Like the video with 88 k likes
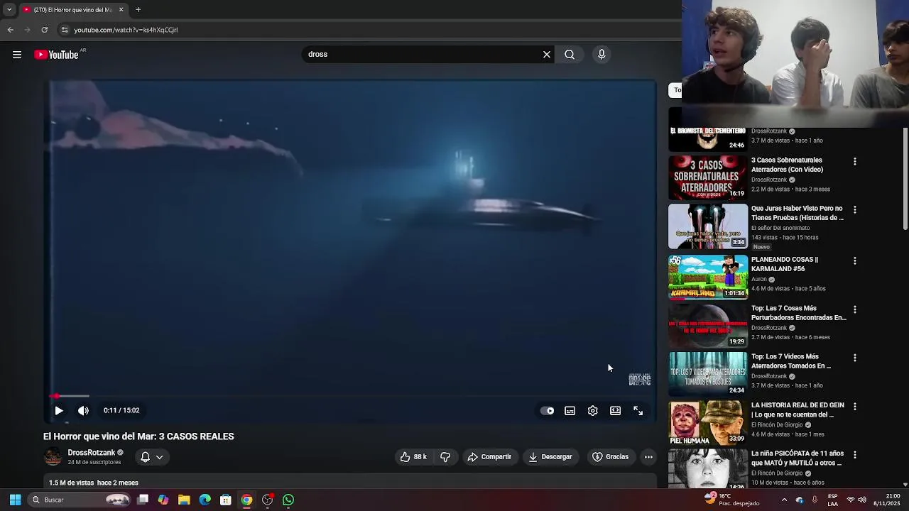Viewport: 909px width, 511px height. click(x=413, y=457)
